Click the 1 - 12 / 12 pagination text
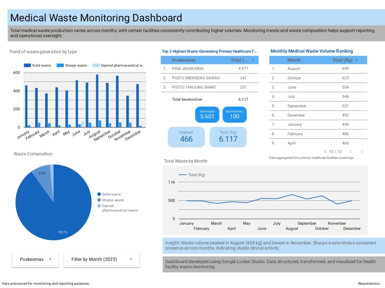Screen dimensions: 385x288 click(333, 152)
